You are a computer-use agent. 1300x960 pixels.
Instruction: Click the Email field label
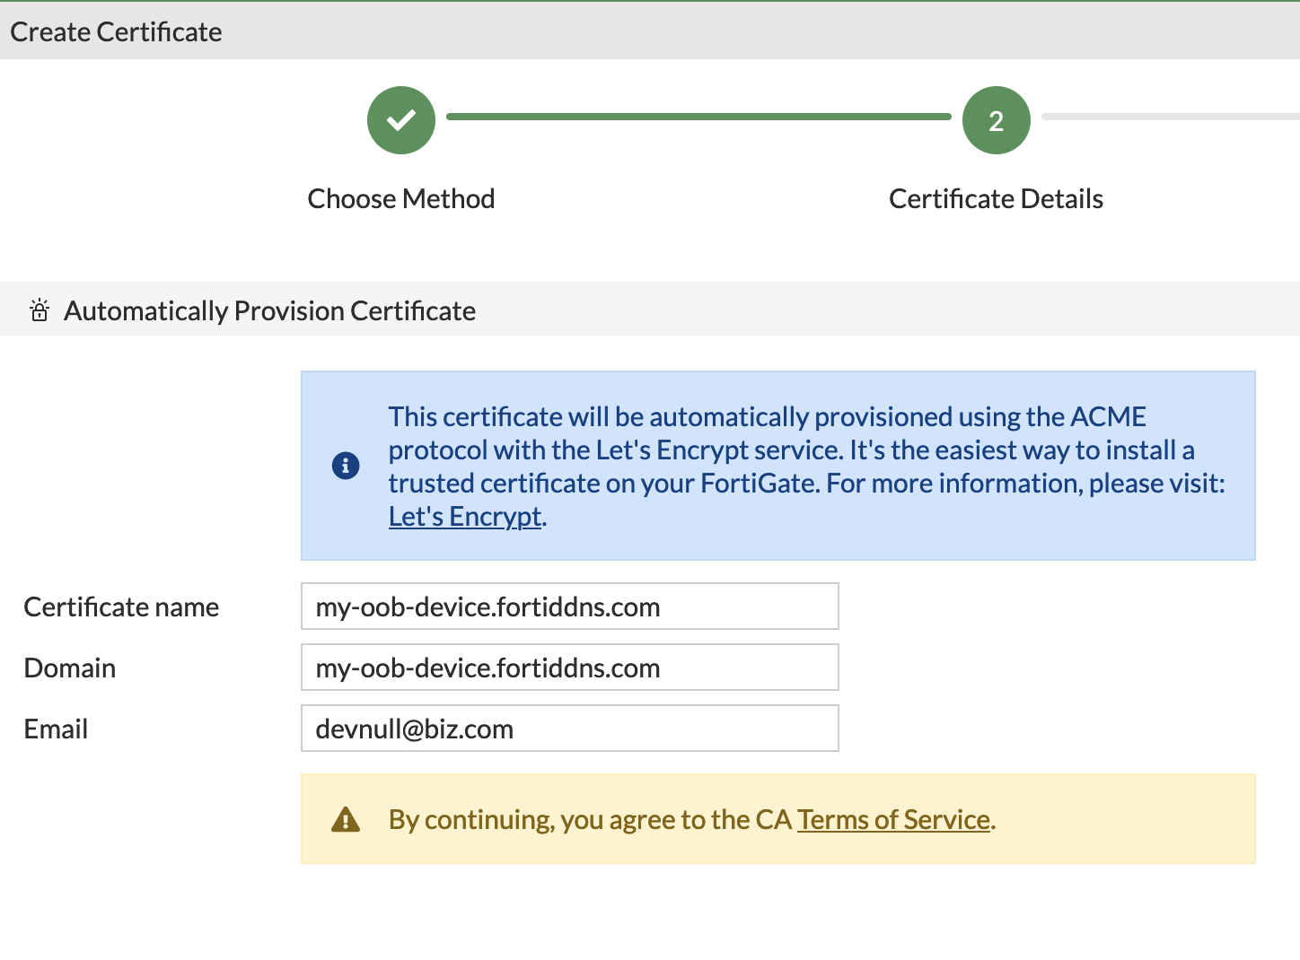coord(56,729)
